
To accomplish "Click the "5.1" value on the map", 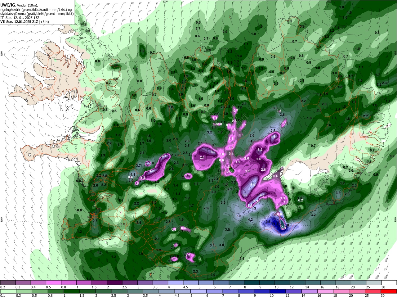I will [273, 130].
